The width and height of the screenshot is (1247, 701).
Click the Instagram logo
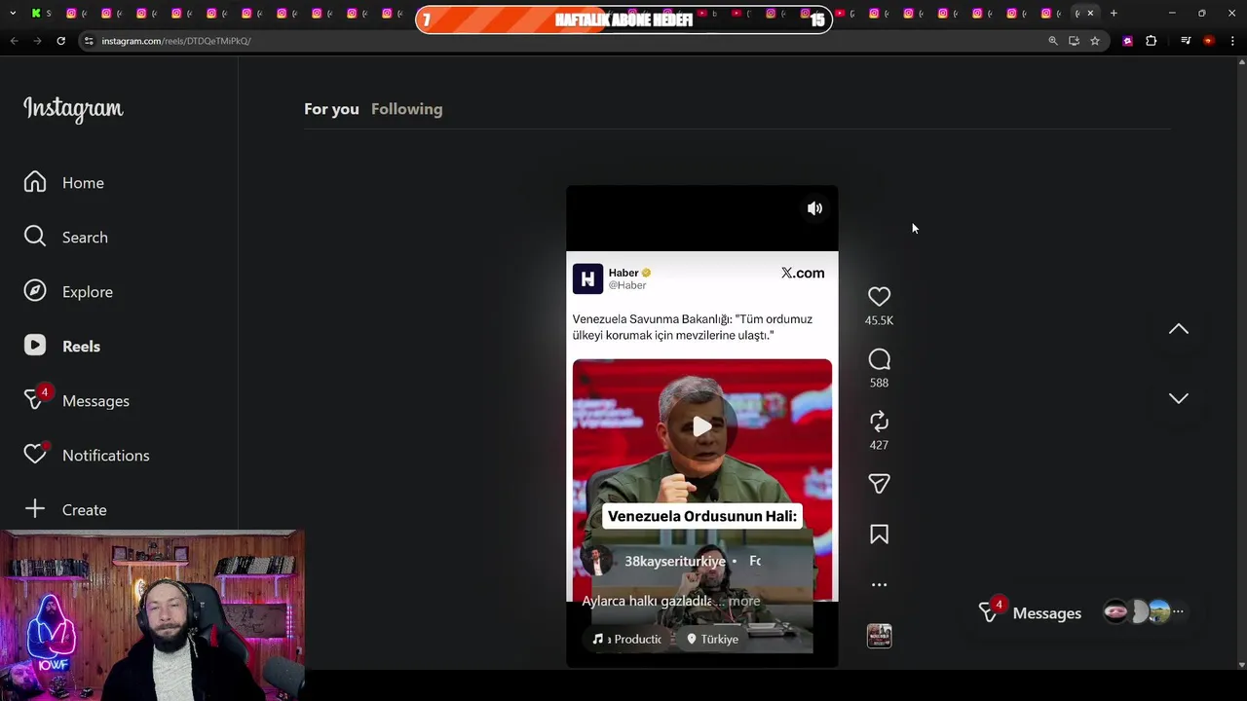(x=73, y=109)
